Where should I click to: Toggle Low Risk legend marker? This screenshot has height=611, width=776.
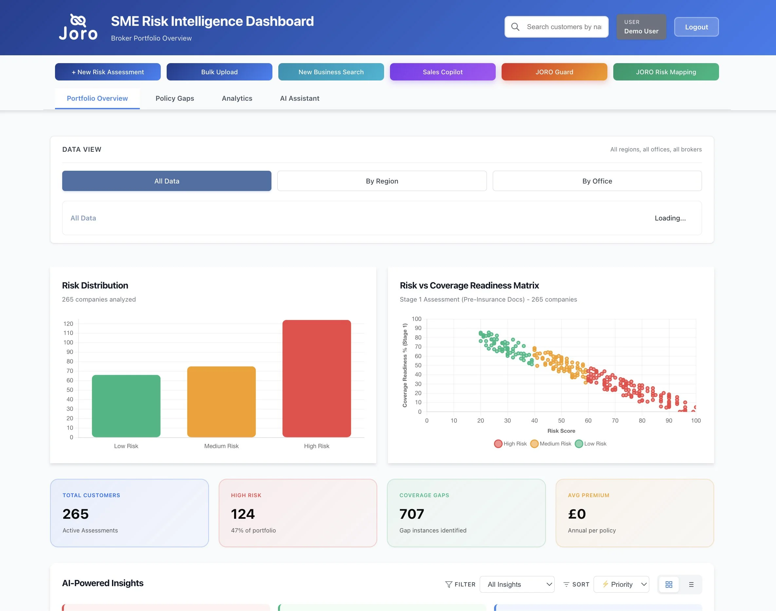coord(579,444)
